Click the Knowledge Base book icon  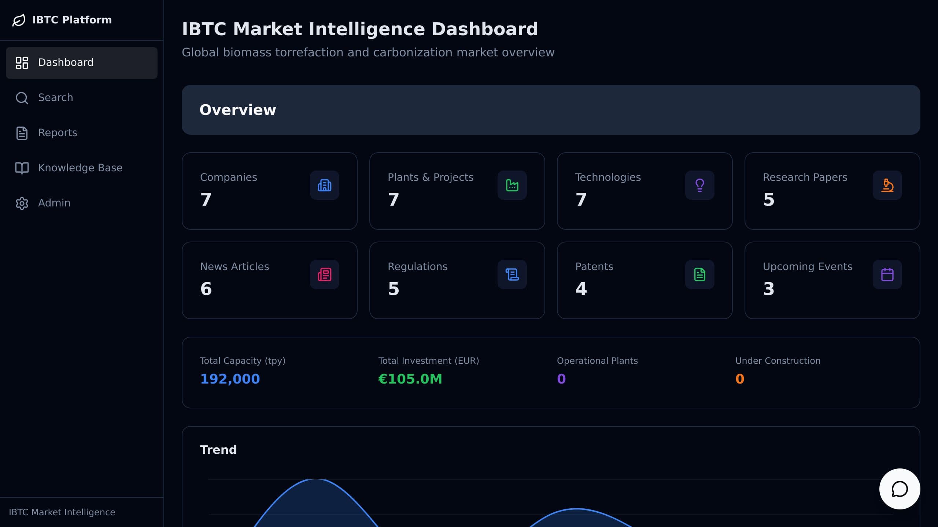click(x=22, y=168)
